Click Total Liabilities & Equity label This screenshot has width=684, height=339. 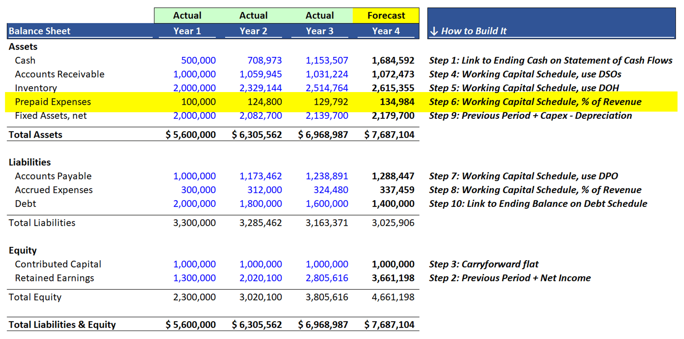(62, 325)
